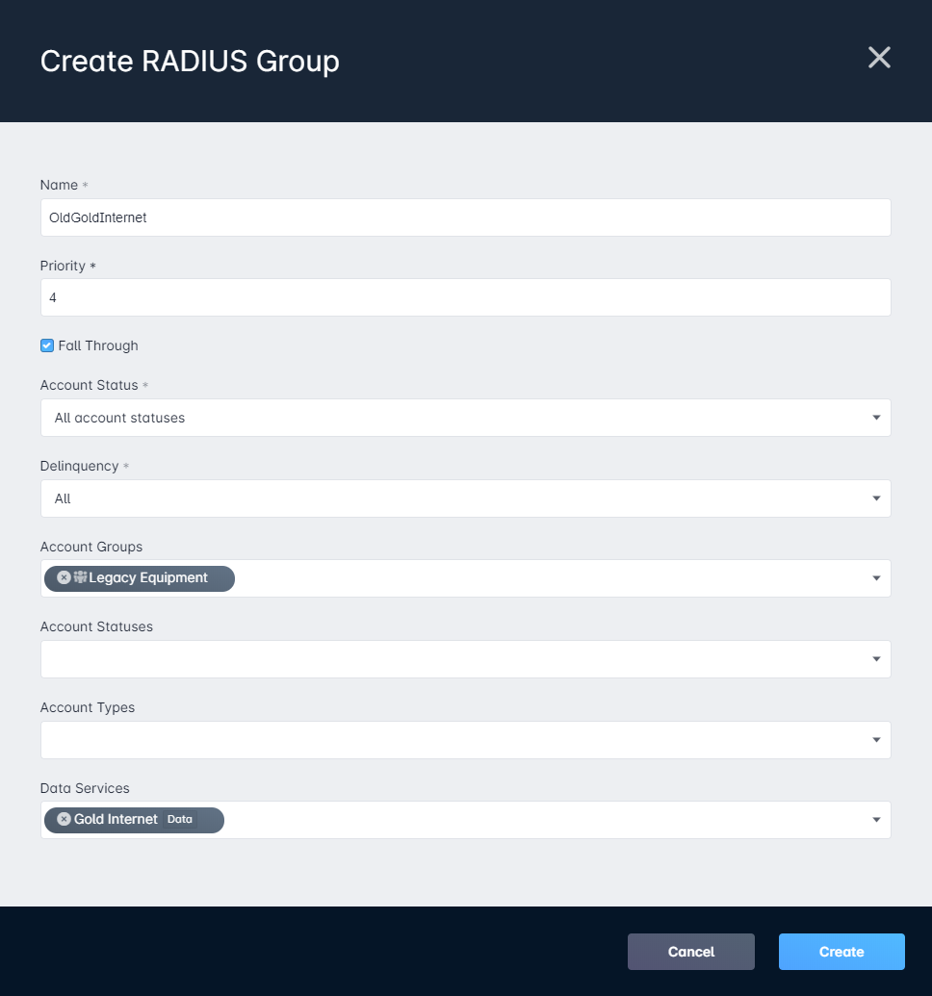Open the Delinquency dropdown
932x996 pixels.
point(465,498)
